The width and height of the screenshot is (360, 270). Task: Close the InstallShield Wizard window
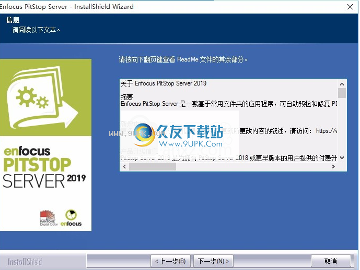click(x=350, y=7)
